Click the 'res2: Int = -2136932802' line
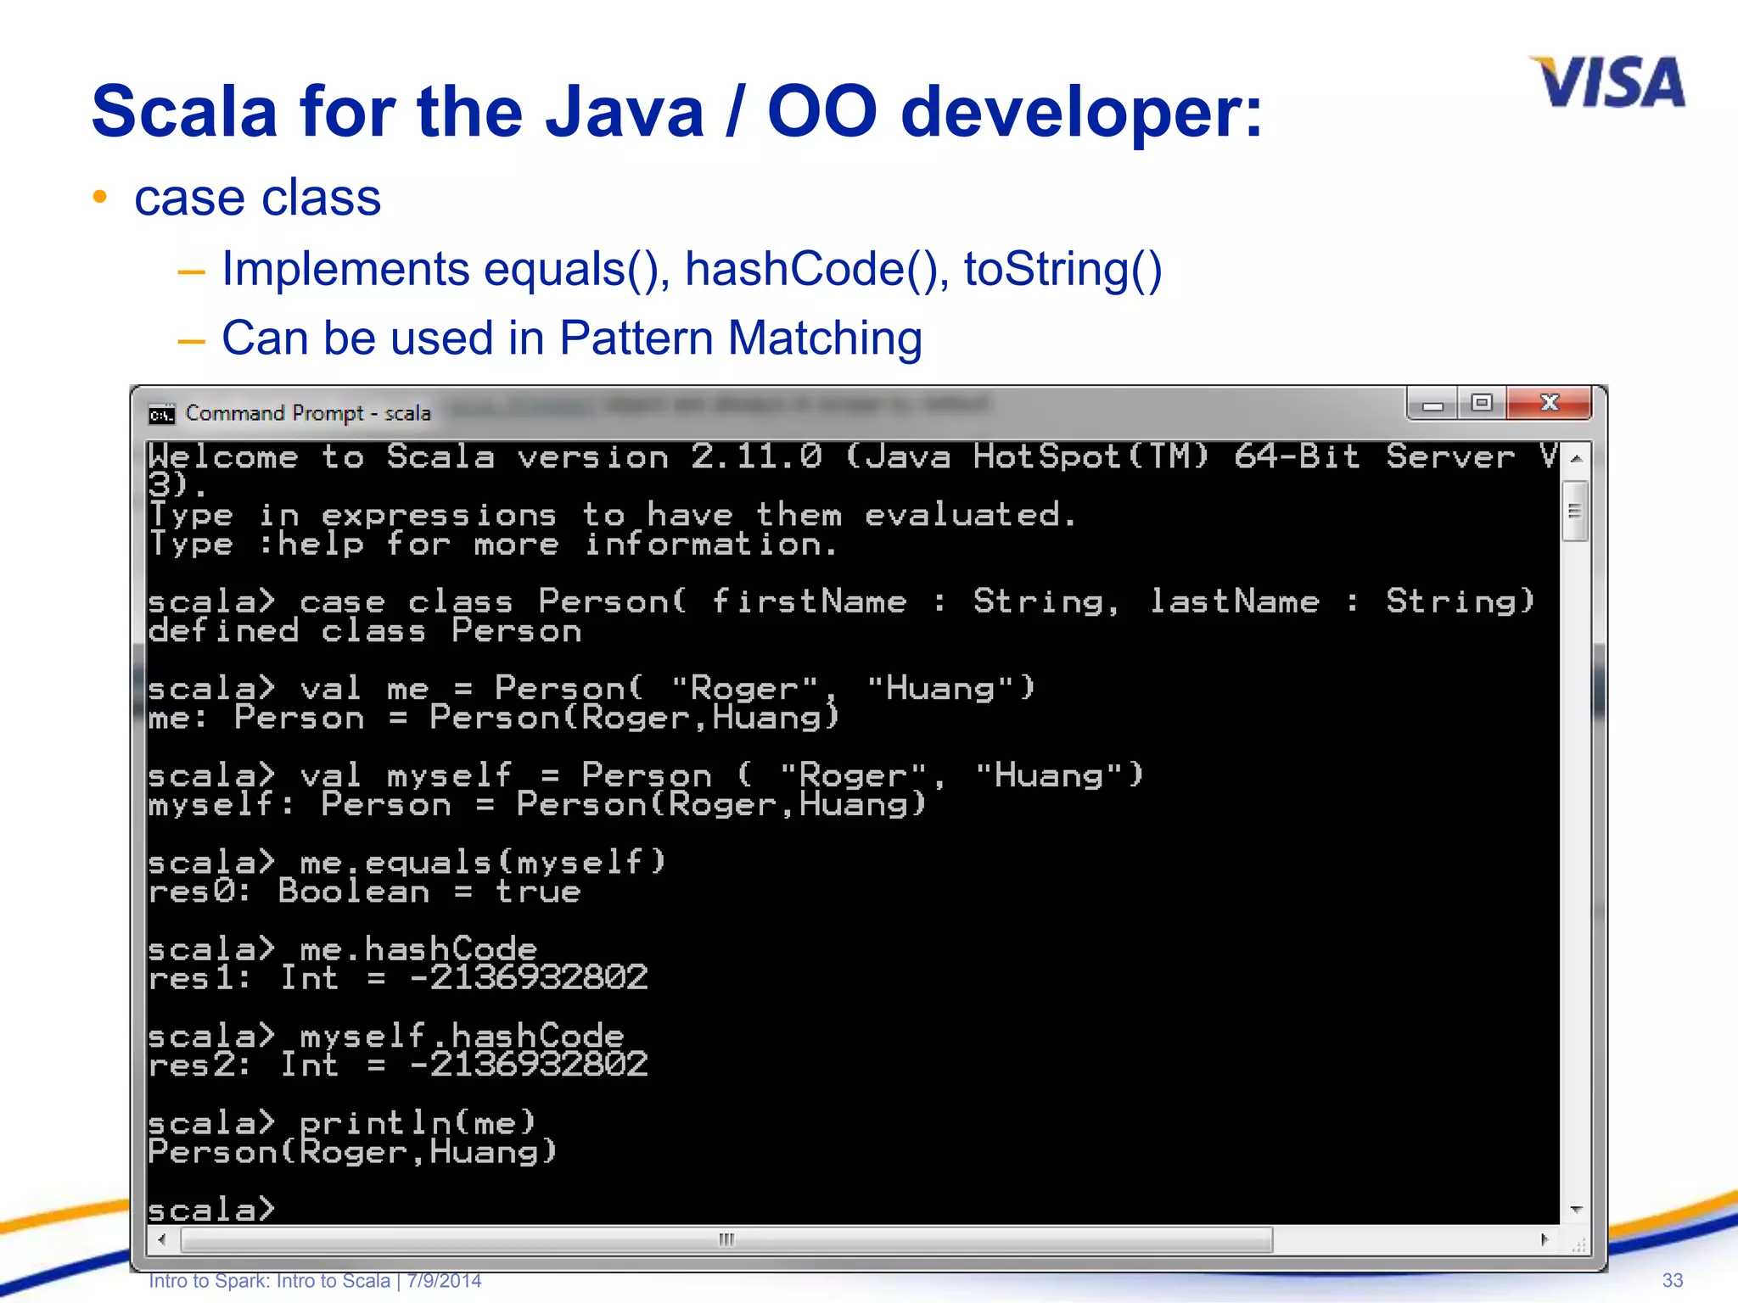The width and height of the screenshot is (1738, 1303). tap(398, 1065)
